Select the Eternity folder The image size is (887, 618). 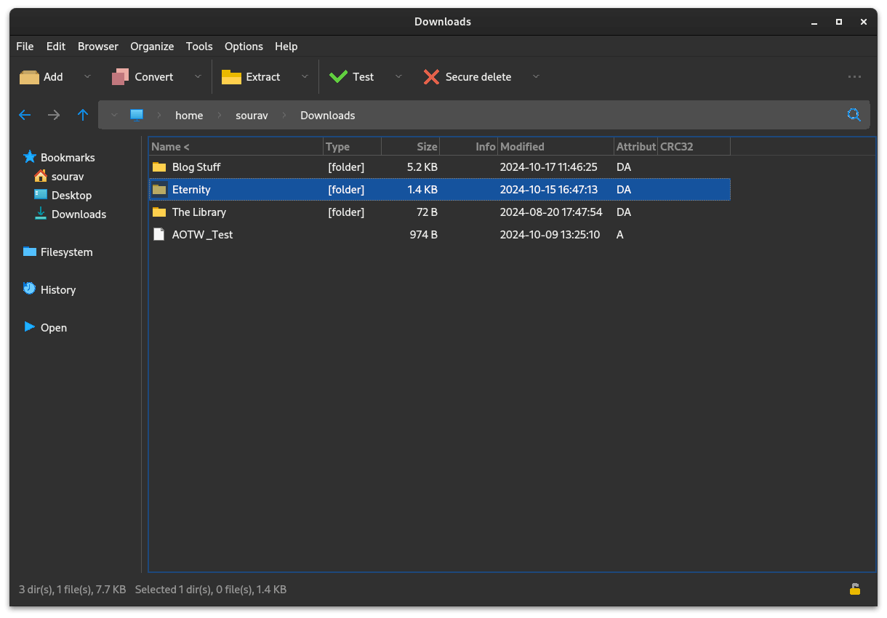[x=191, y=189]
